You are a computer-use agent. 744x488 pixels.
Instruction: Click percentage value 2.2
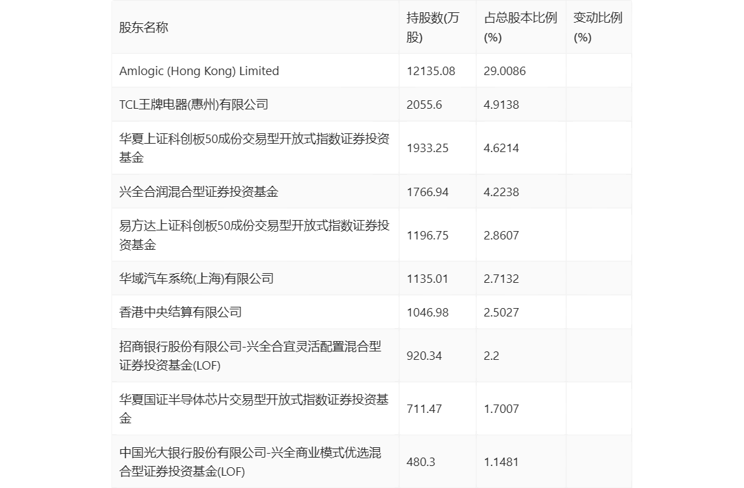tap(491, 356)
